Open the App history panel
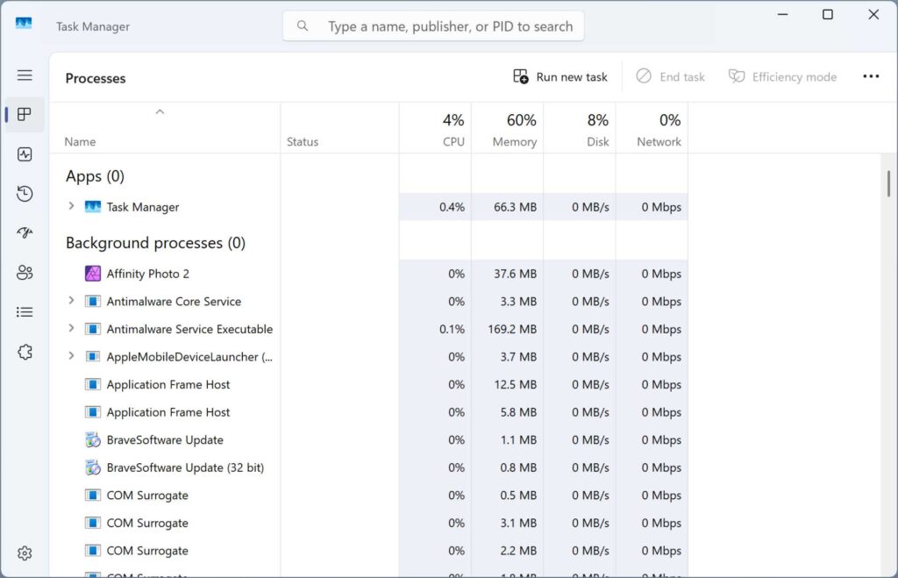 pyautogui.click(x=24, y=193)
